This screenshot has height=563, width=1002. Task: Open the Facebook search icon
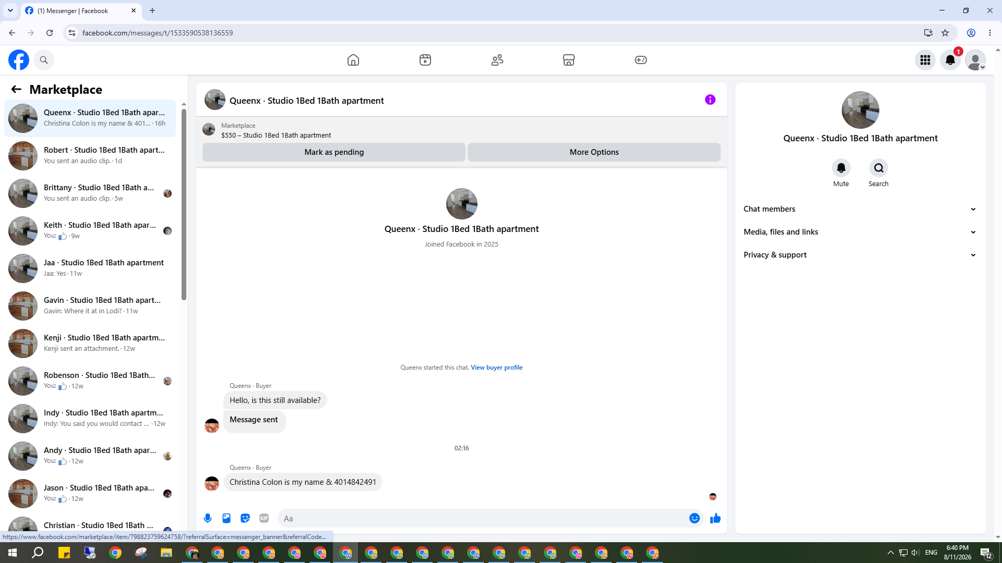click(x=44, y=60)
